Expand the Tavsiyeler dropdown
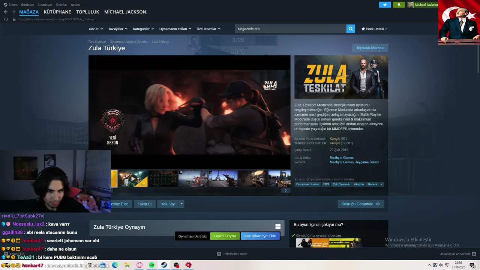480x270 pixels. tap(118, 29)
